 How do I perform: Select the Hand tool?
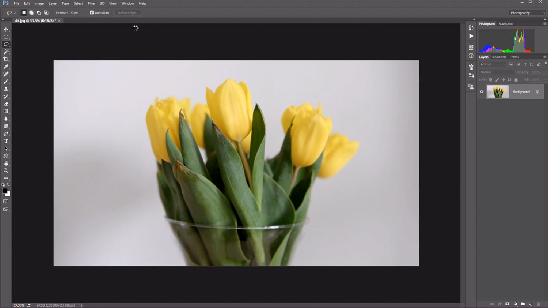tap(6, 164)
